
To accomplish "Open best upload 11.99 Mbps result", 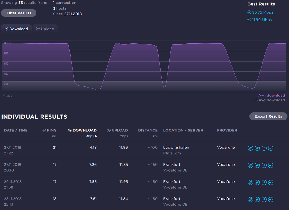I will [262, 20].
